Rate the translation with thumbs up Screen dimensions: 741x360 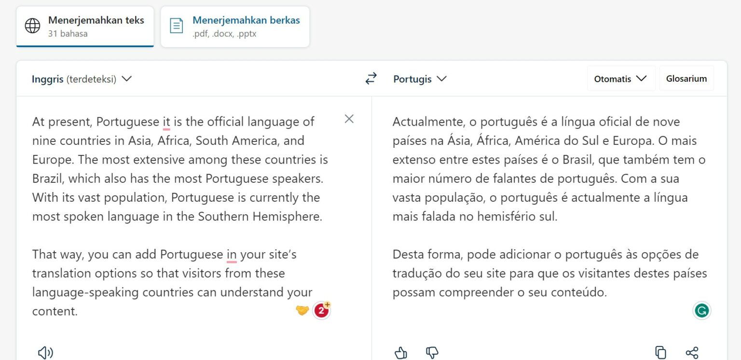tap(400, 353)
